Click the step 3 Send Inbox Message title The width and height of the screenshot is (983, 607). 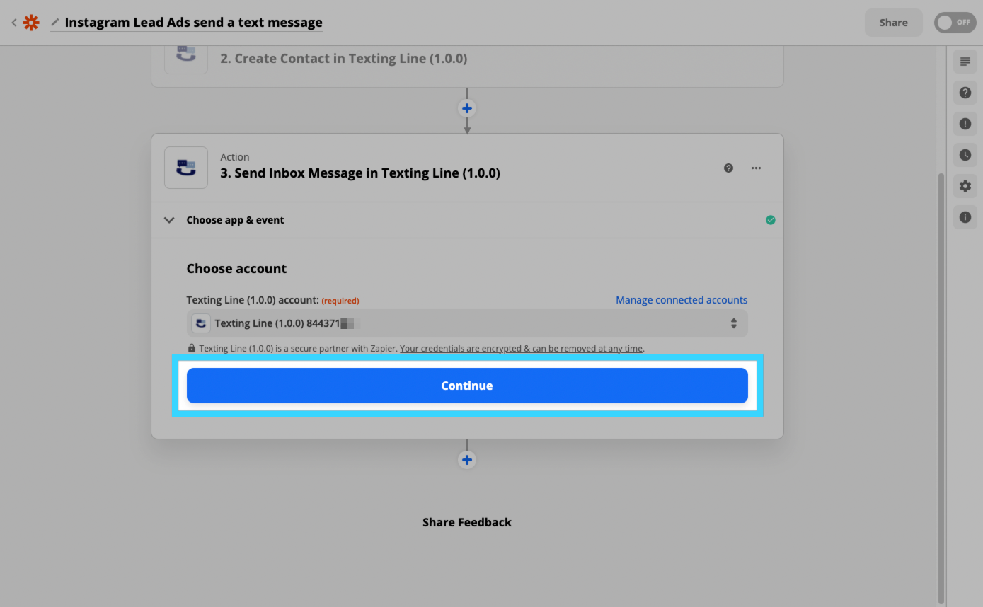click(360, 173)
